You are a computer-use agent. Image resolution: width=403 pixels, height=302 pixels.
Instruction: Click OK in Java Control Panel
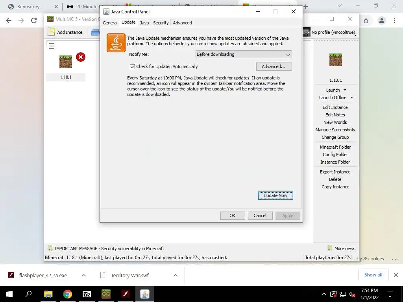point(232,215)
